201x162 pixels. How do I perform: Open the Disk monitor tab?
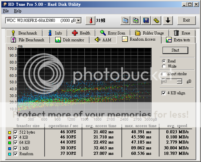(x=70, y=40)
